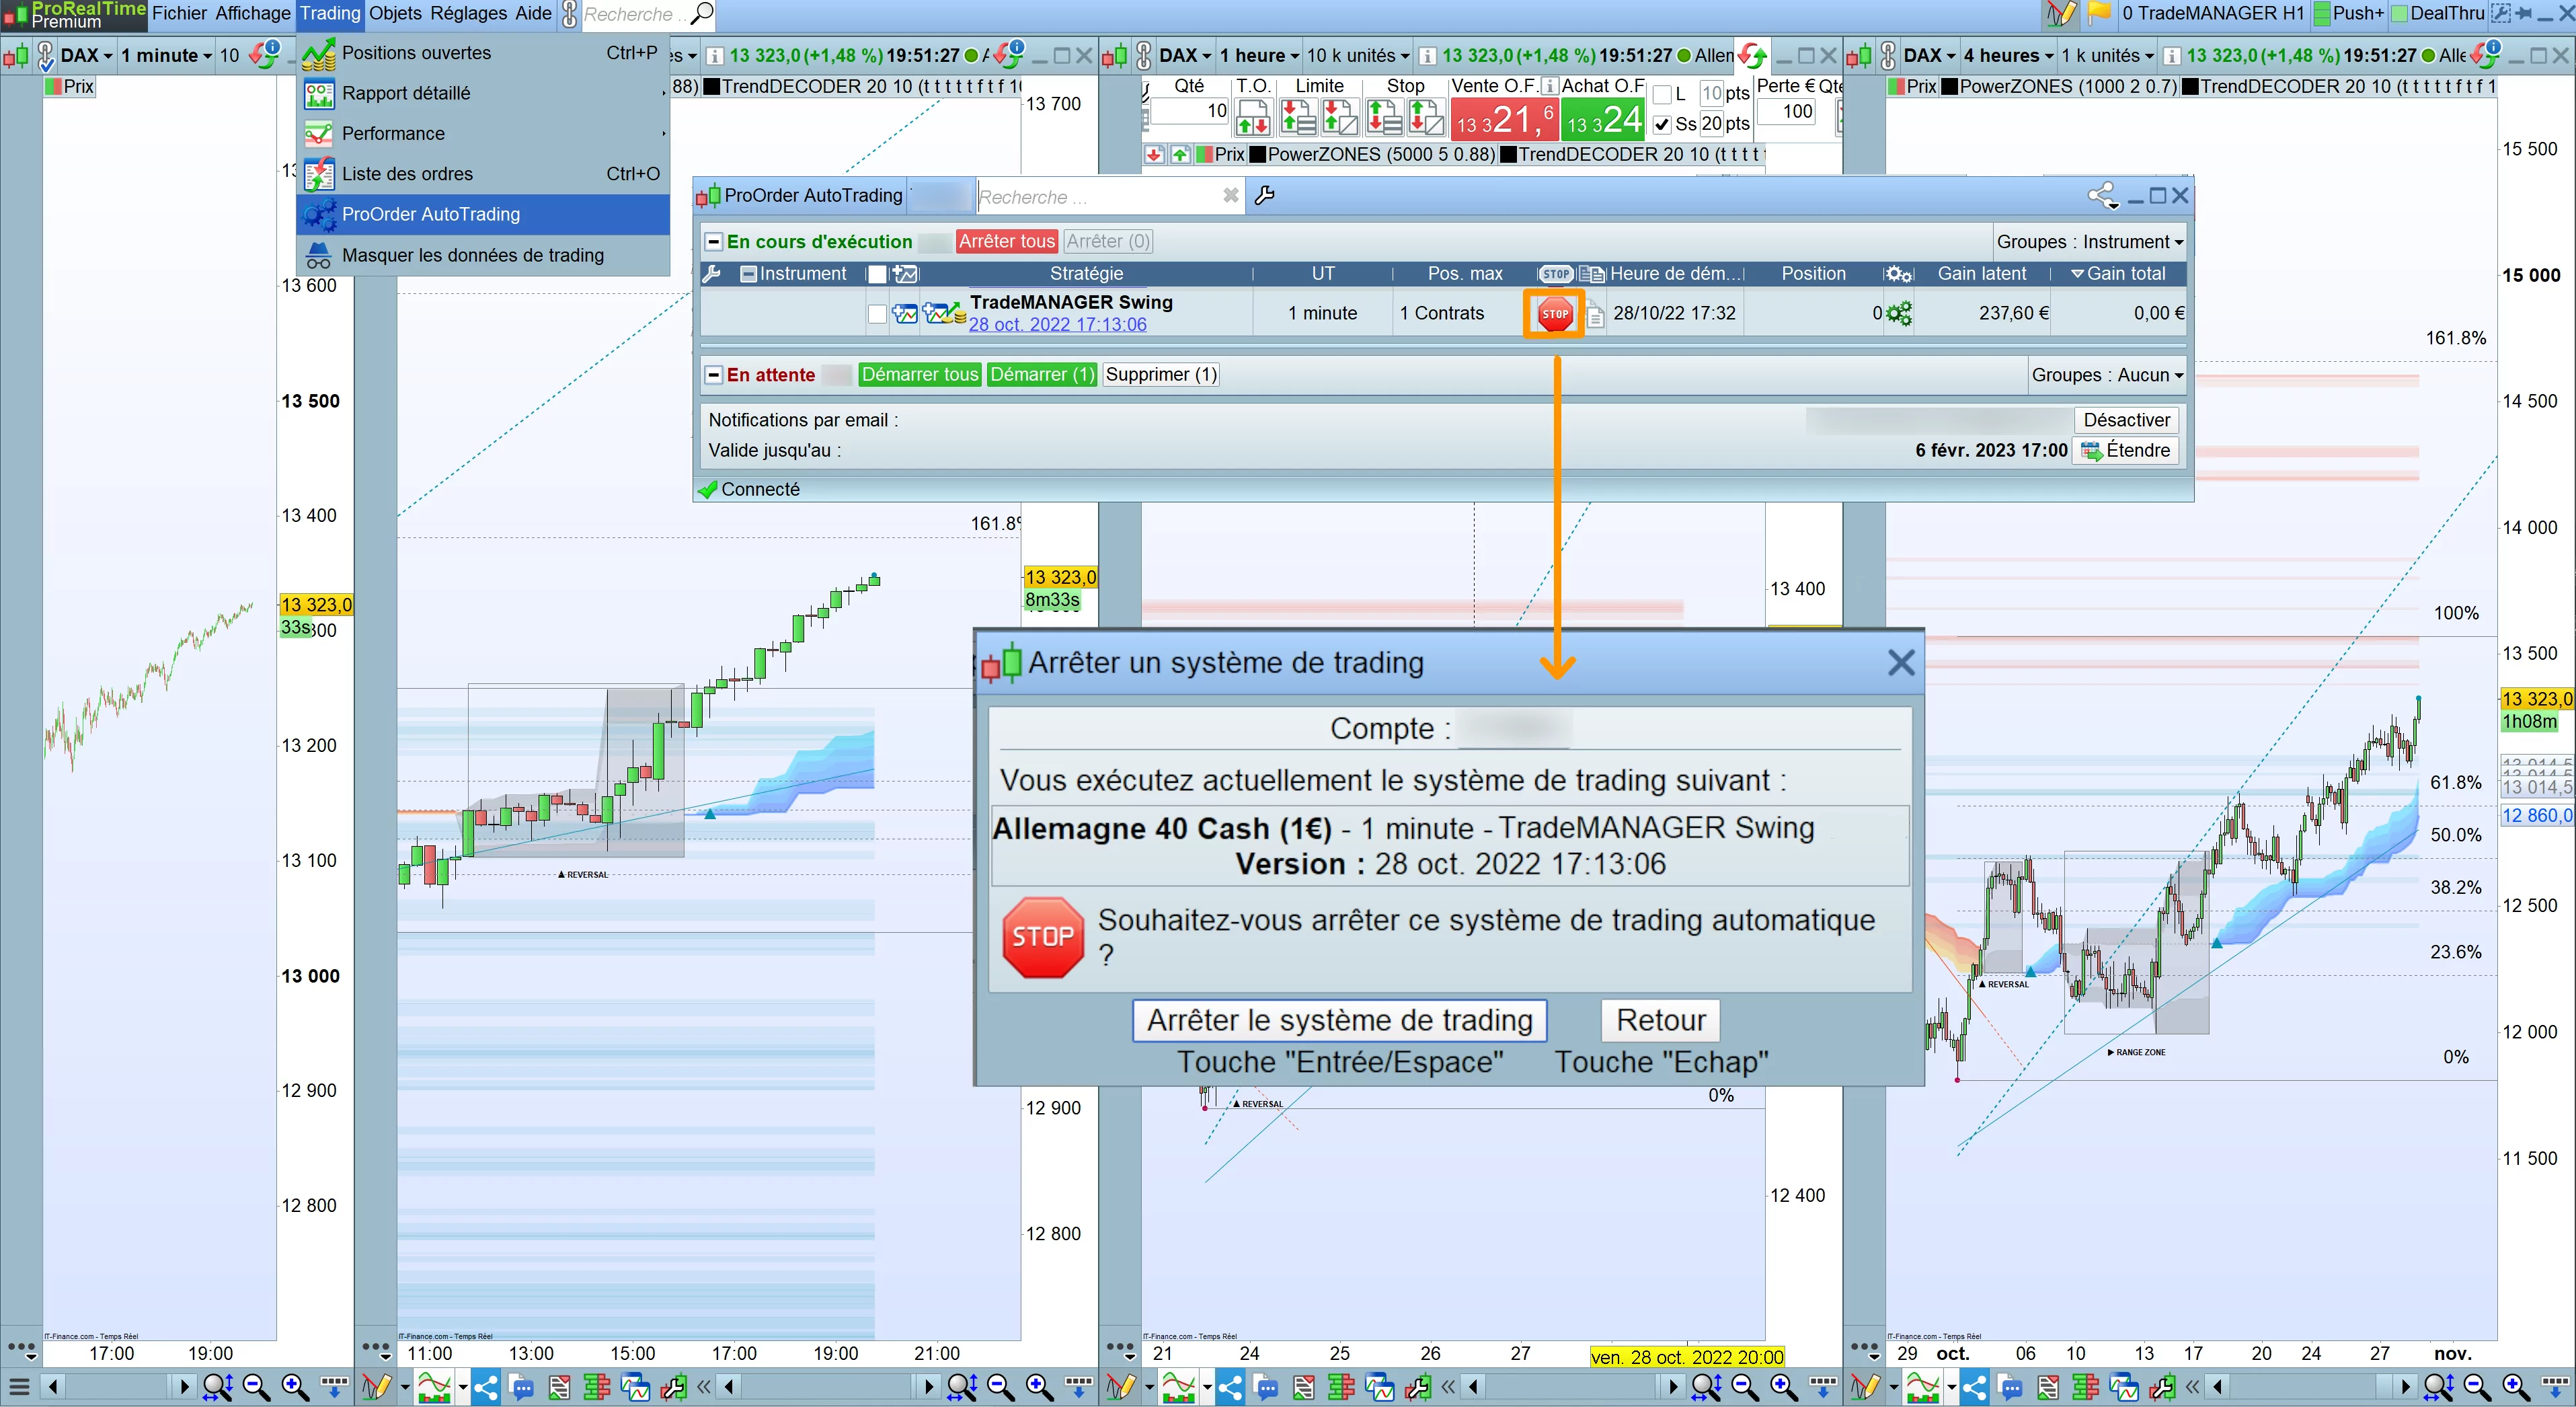2576x1407 pixels.
Task: Click the red Arrêter tous button
Action: [x=1006, y=241]
